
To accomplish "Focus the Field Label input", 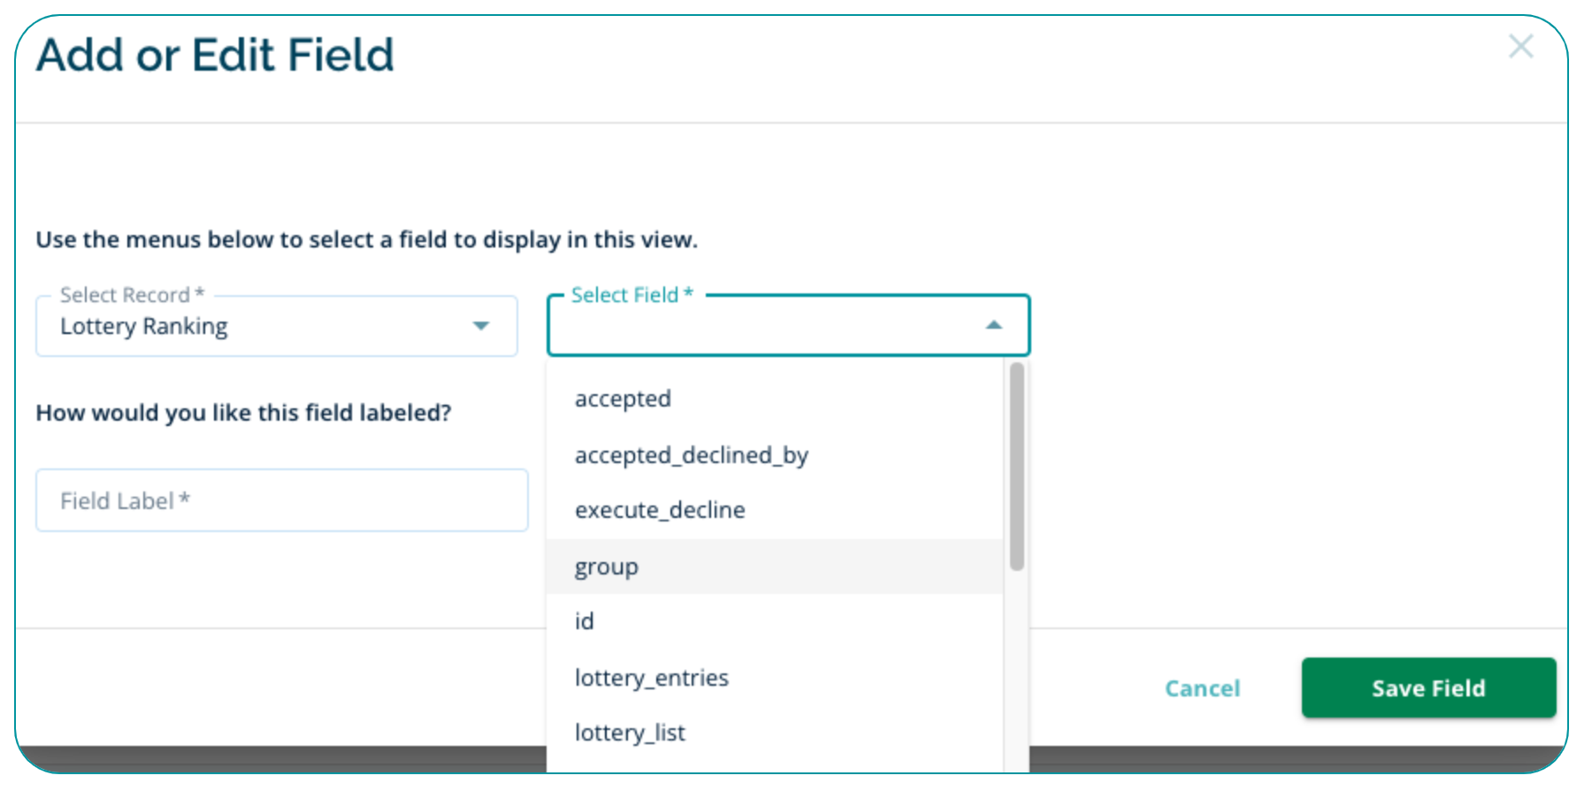I will coord(281,501).
